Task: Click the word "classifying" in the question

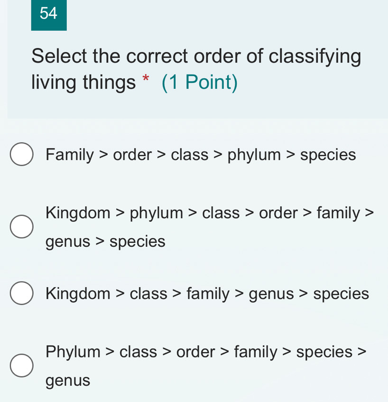Action: click(x=315, y=56)
